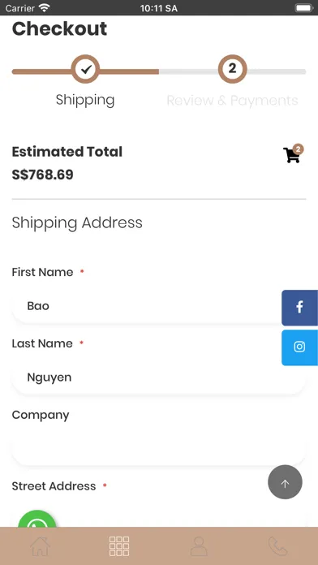Tap the phone contact icon
Viewport: 318px width, 565px height.
[277, 546]
